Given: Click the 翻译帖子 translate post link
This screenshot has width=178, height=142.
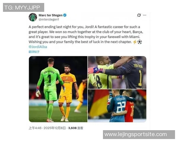Looking at the screenshot, I should point(34,52).
